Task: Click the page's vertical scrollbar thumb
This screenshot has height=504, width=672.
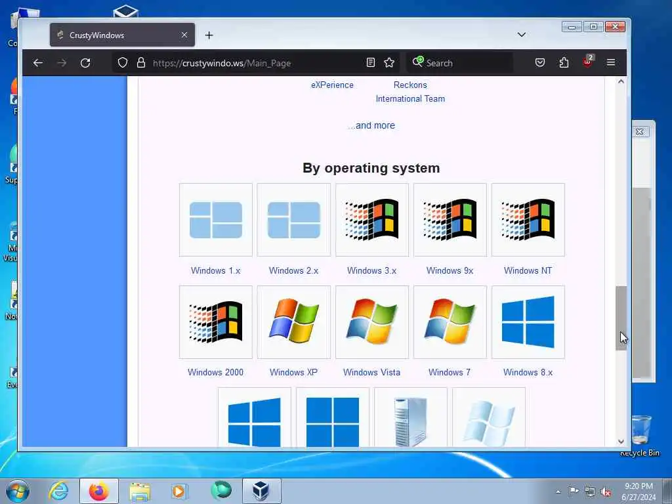Action: [x=621, y=318]
